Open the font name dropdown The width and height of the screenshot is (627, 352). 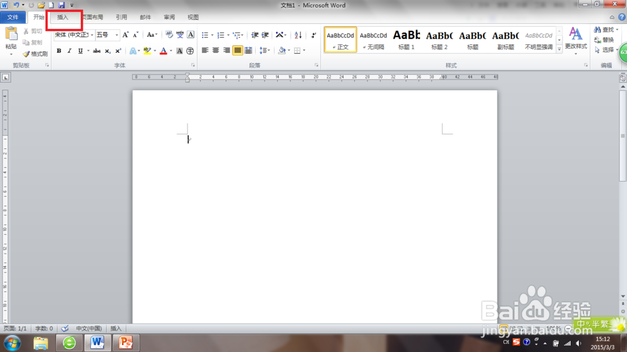[92, 35]
